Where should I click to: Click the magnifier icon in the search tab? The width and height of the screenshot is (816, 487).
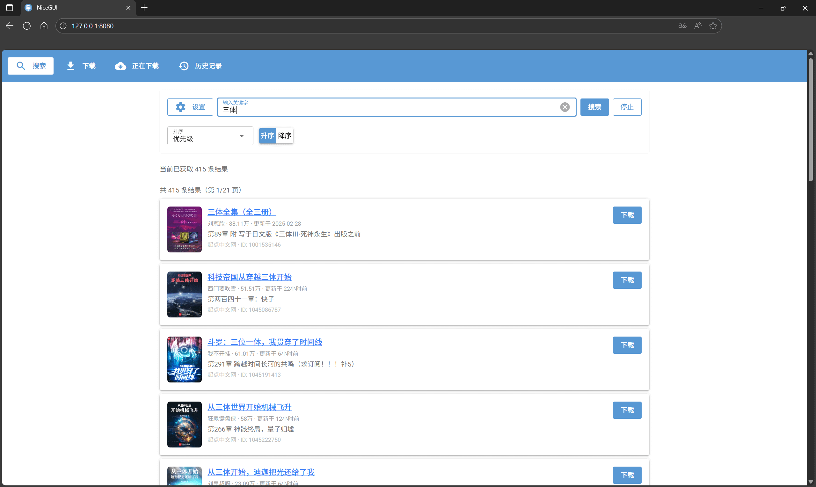click(x=21, y=66)
